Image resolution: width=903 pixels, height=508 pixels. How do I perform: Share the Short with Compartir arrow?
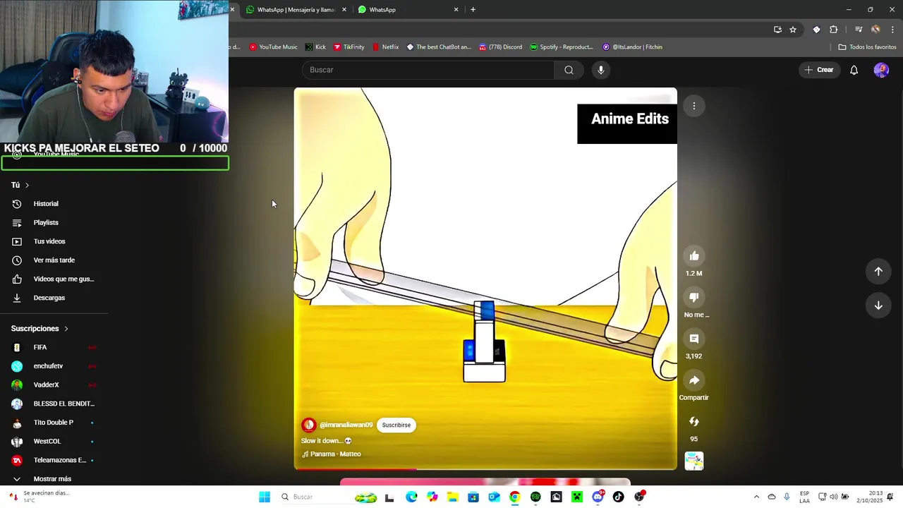(x=694, y=380)
